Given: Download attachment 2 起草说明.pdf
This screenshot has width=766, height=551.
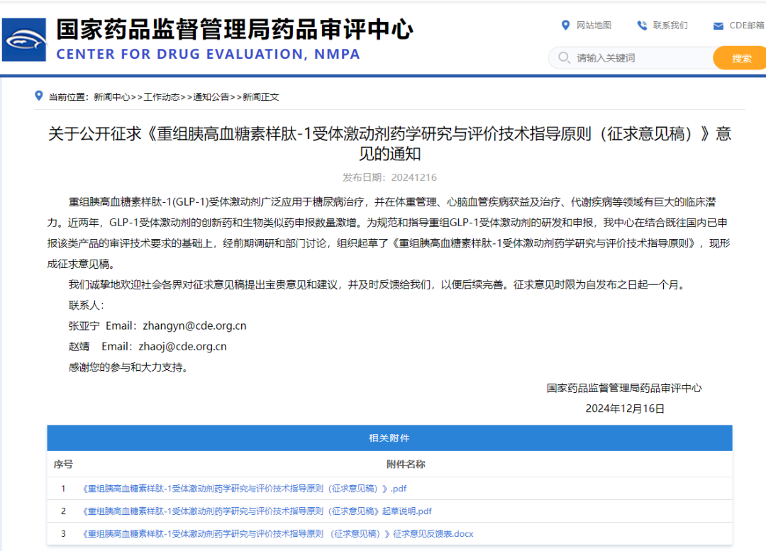Looking at the screenshot, I should (257, 511).
